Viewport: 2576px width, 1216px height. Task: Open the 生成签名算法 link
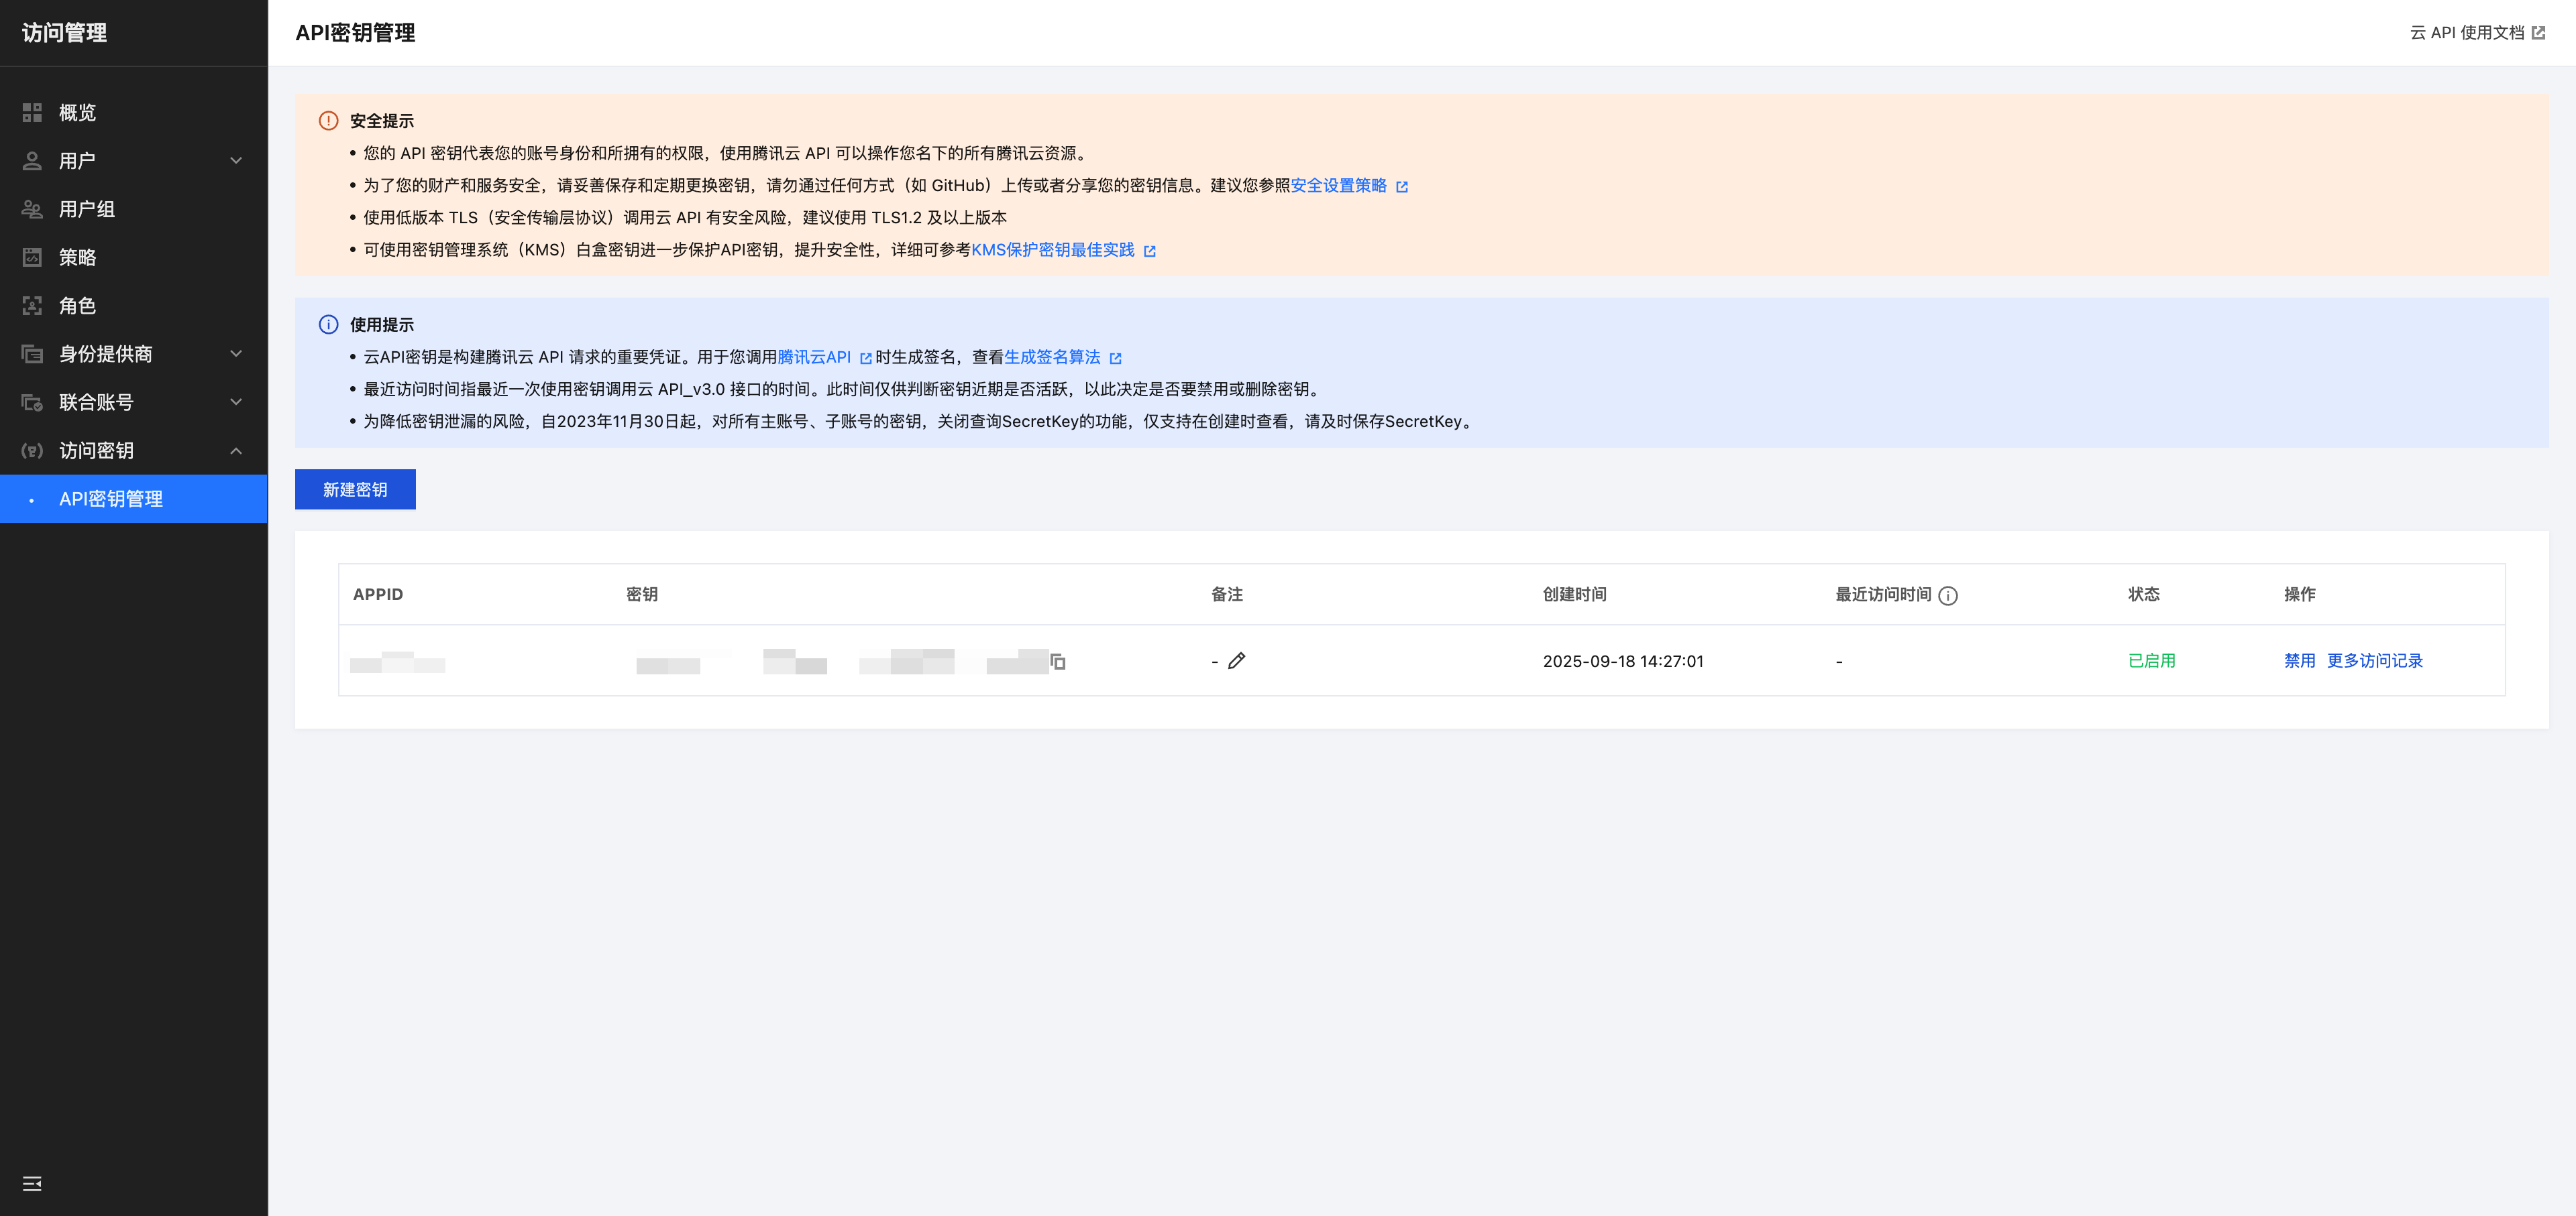(1052, 357)
